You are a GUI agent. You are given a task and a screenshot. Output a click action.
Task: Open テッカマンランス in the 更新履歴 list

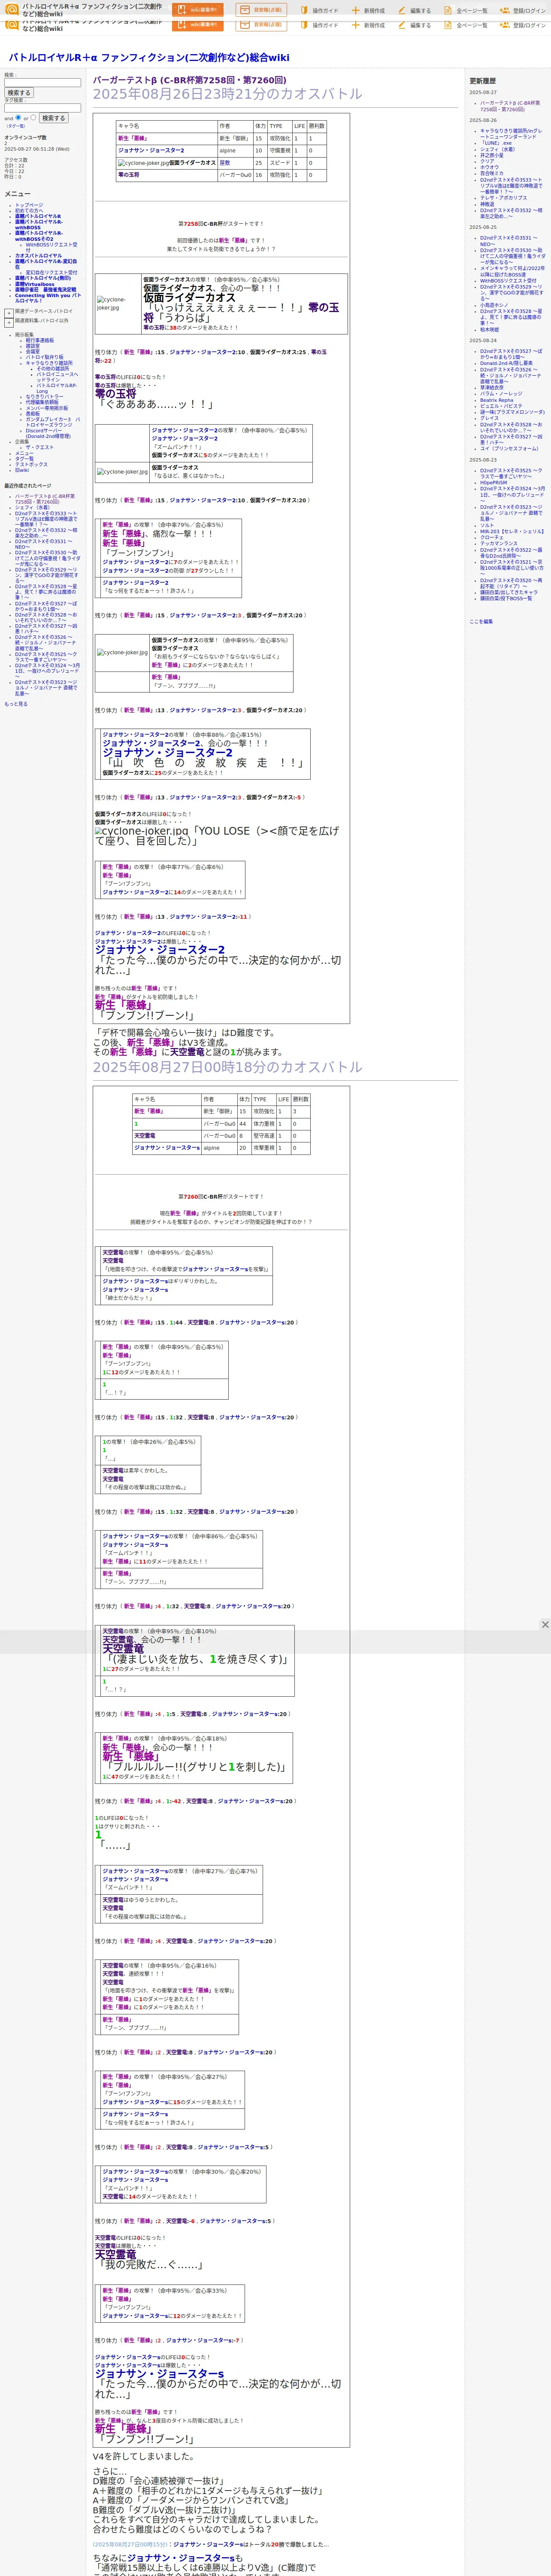(x=499, y=543)
